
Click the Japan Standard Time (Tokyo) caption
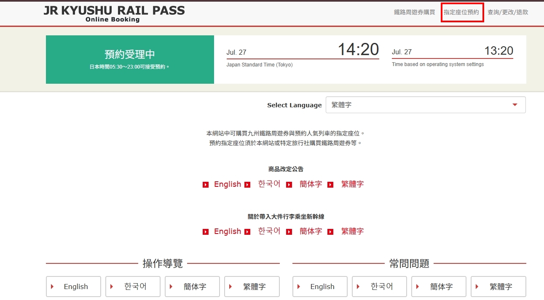(x=260, y=65)
